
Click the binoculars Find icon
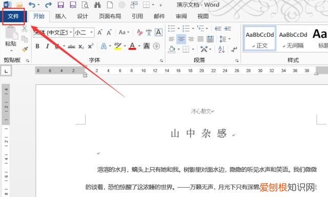click(x=97, y=5)
